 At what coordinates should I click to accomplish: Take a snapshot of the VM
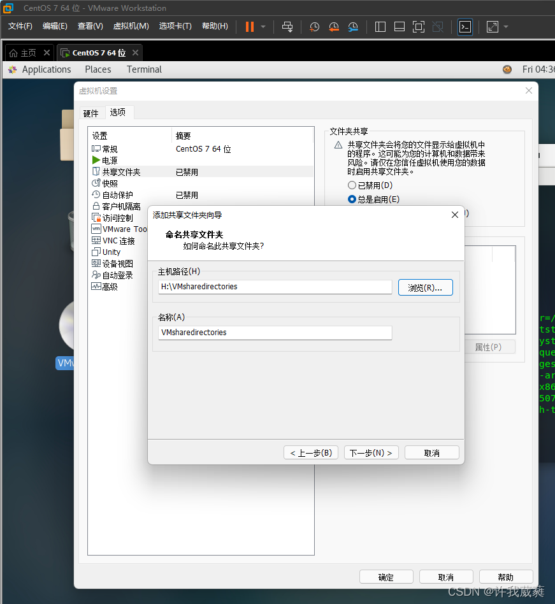point(314,27)
